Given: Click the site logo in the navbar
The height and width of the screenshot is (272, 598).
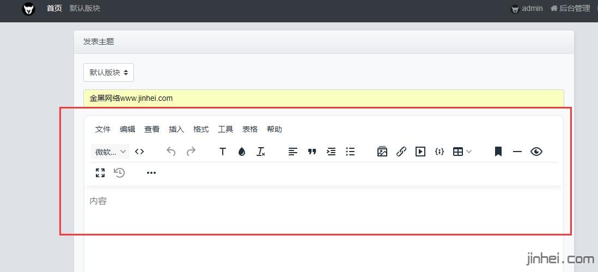Looking at the screenshot, I should click(x=29, y=9).
